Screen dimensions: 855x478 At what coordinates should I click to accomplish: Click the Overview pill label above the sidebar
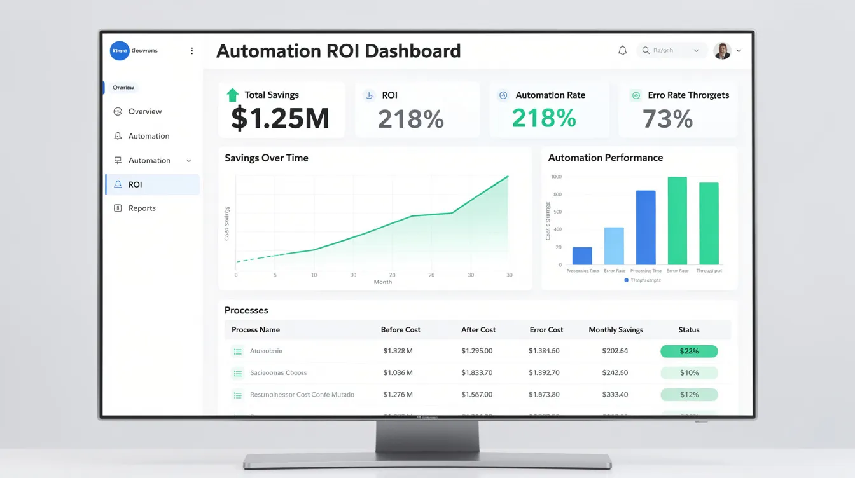pyautogui.click(x=123, y=88)
